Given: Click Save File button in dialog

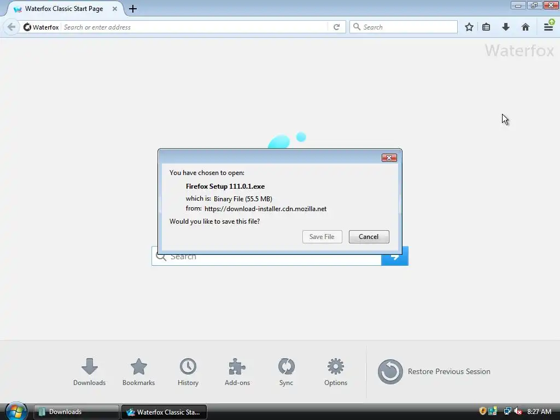Looking at the screenshot, I should 322,237.
